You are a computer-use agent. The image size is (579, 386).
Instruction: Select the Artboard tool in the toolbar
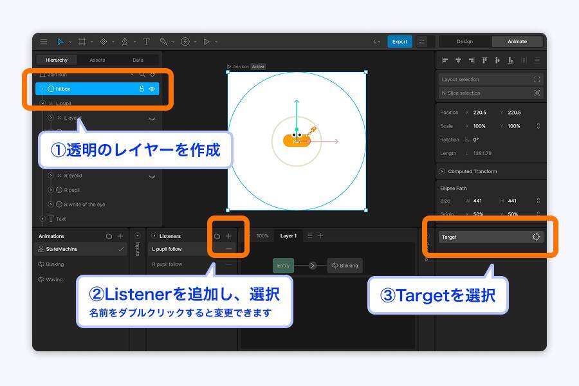[82, 41]
